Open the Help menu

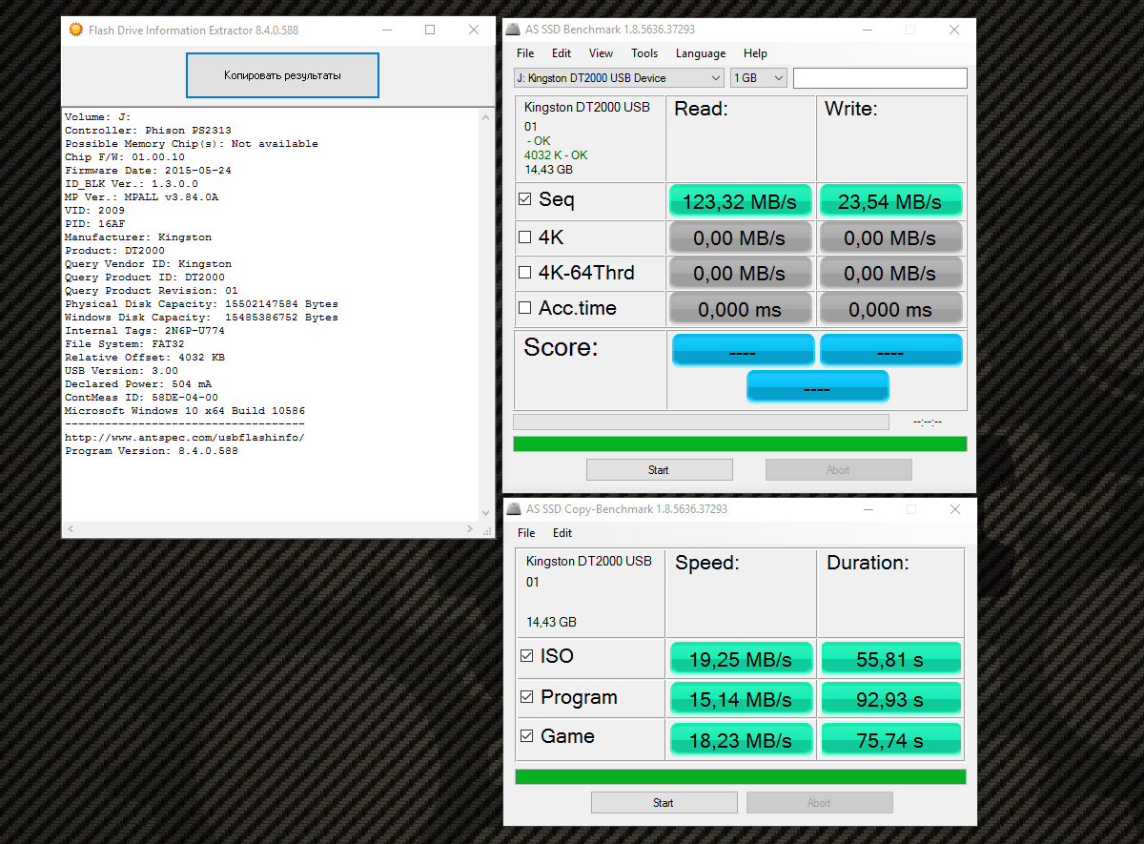pos(755,53)
